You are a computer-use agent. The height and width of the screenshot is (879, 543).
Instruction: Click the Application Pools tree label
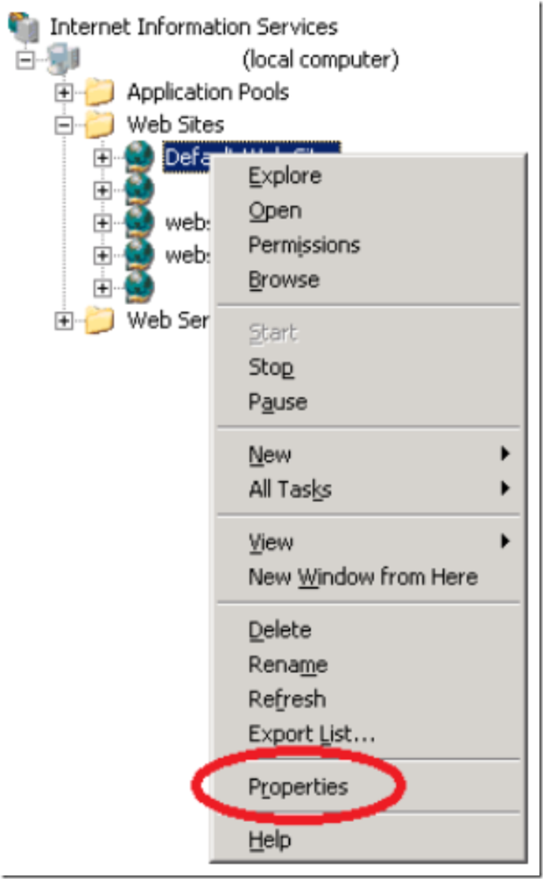208,91
